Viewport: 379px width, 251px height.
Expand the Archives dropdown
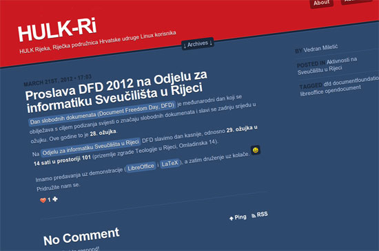coord(198,43)
